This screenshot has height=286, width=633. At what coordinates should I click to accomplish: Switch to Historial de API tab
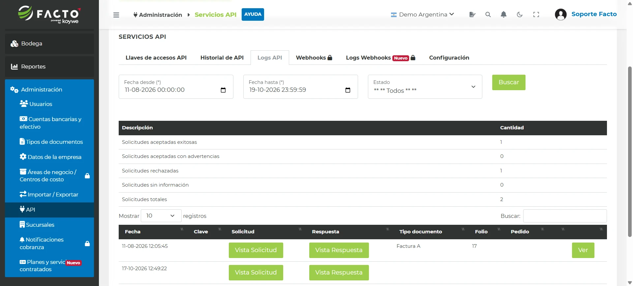[222, 58]
